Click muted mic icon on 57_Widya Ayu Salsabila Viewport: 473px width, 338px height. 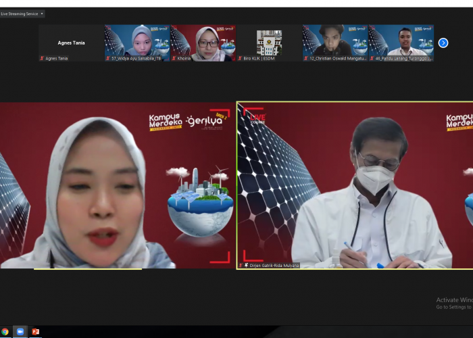pyautogui.click(x=108, y=58)
